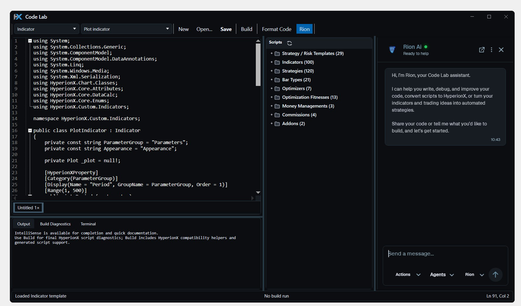
Task: Click the Open... toolbar button
Action: (x=204, y=29)
